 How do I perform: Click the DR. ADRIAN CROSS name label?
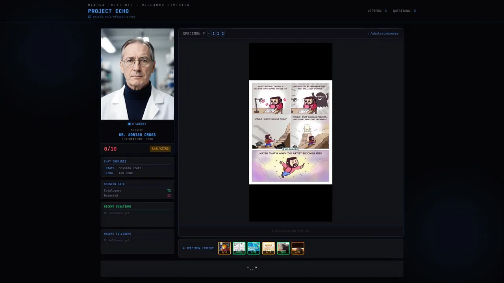[137, 135]
